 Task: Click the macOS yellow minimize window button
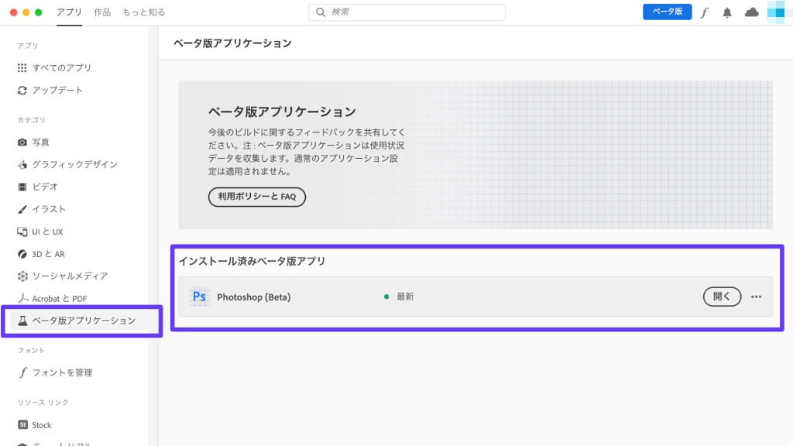(x=26, y=12)
